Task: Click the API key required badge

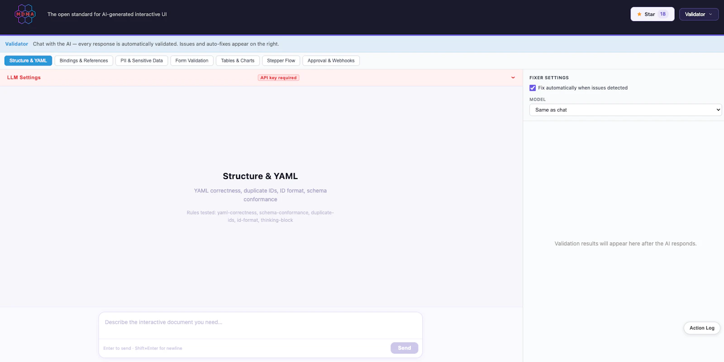Action: 279,78
